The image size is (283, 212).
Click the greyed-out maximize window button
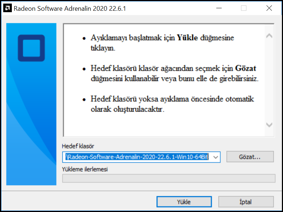pos(244,8)
